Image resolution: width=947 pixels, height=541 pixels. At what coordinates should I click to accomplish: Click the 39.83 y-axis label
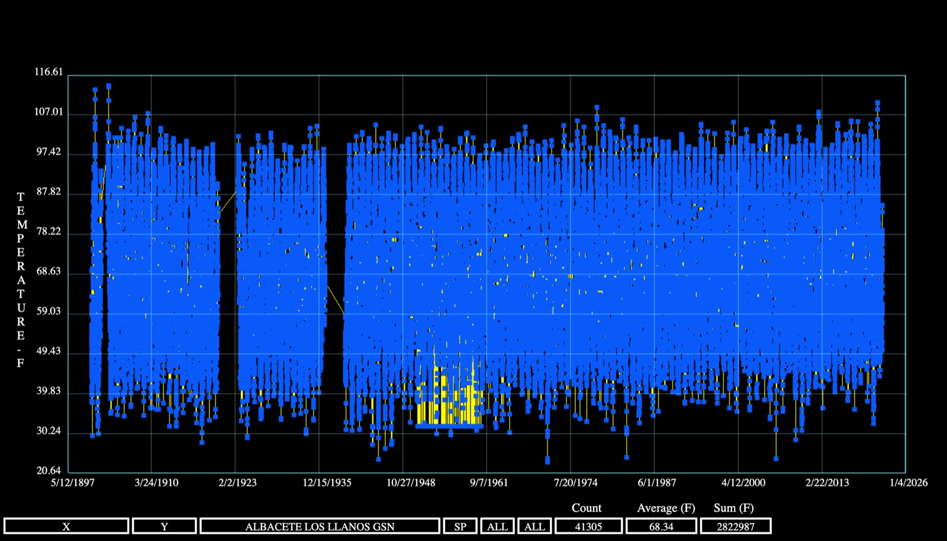pos(49,391)
